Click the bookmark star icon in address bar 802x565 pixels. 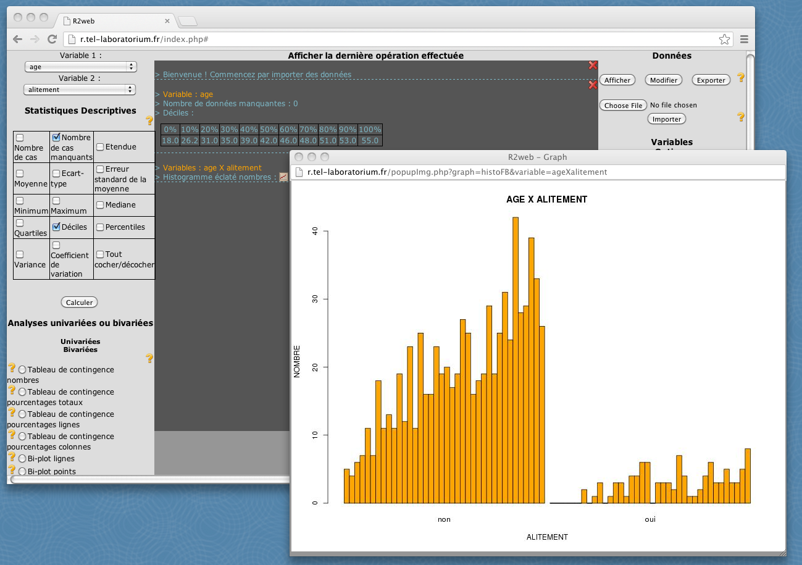(724, 40)
